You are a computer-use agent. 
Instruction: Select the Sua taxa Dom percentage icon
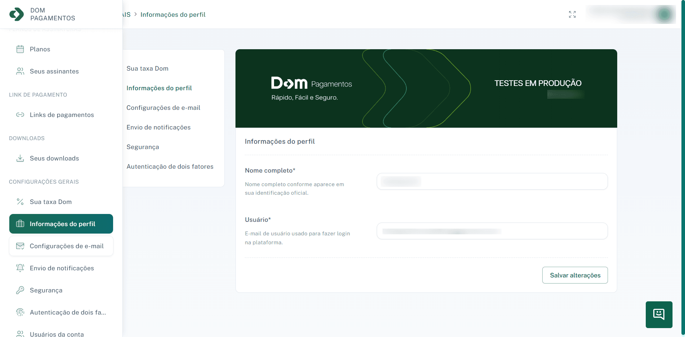pyautogui.click(x=20, y=201)
